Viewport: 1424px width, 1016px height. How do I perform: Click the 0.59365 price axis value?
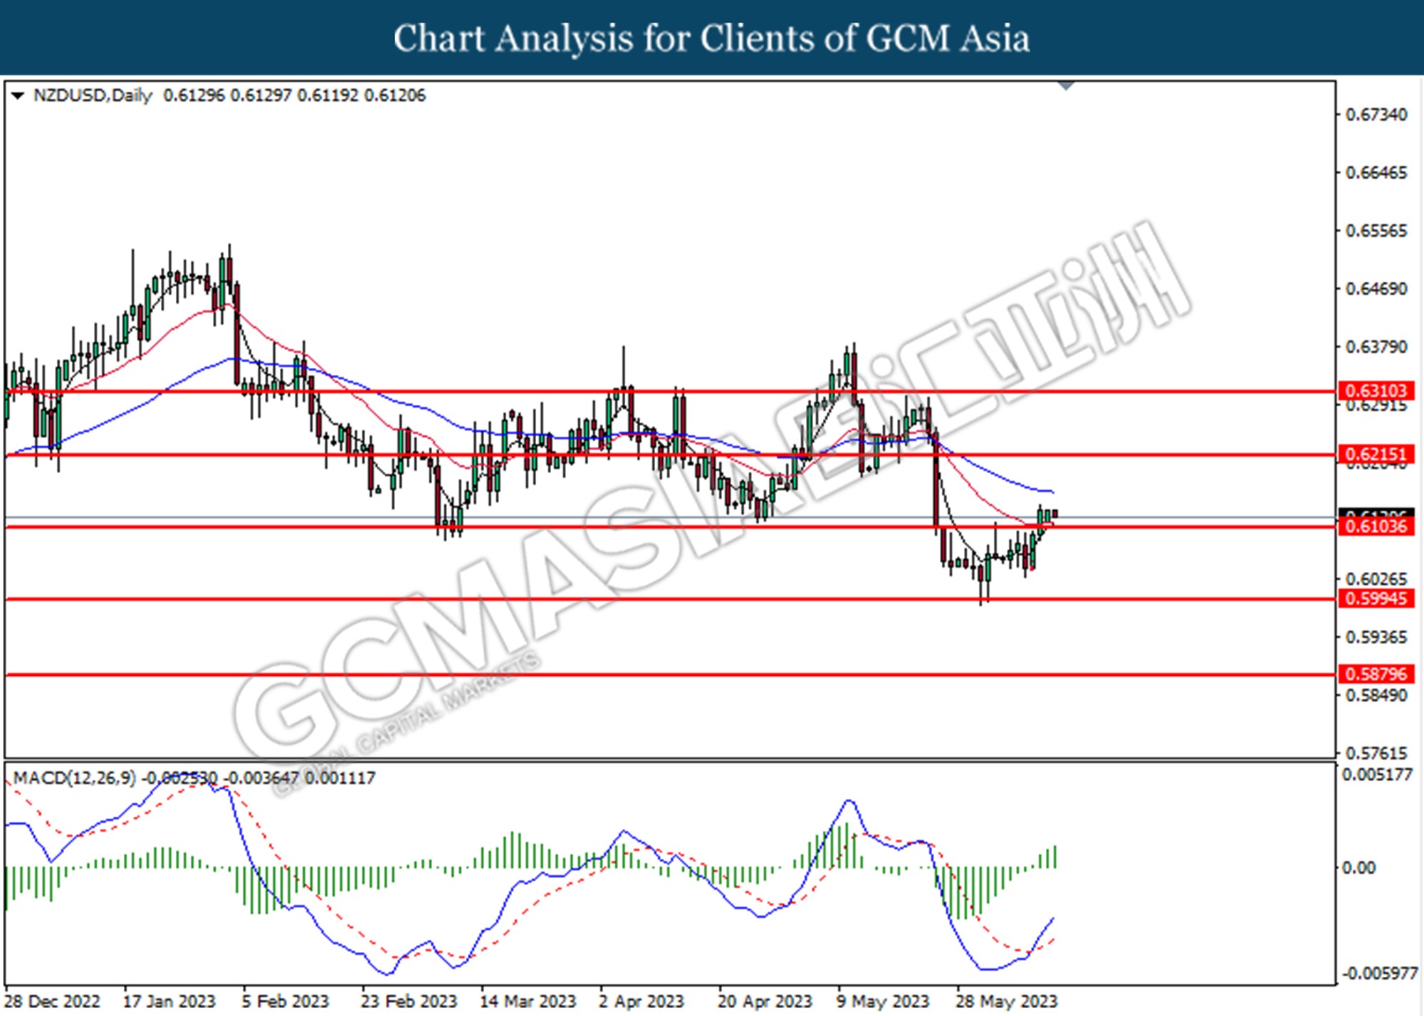pos(1376,637)
